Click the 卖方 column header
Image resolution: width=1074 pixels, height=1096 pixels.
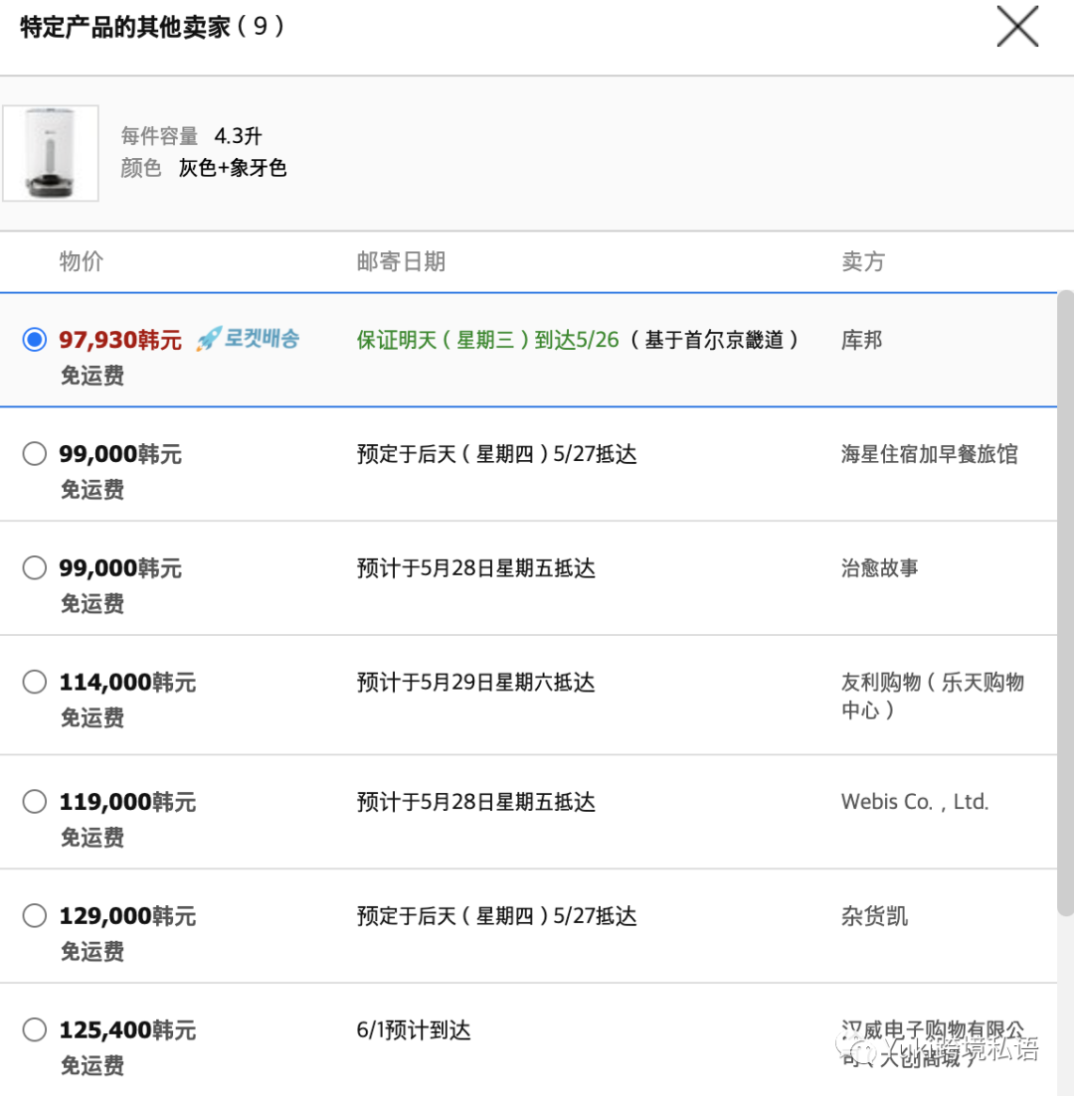862,261
